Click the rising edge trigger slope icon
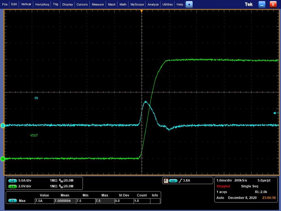 [x=180, y=181]
